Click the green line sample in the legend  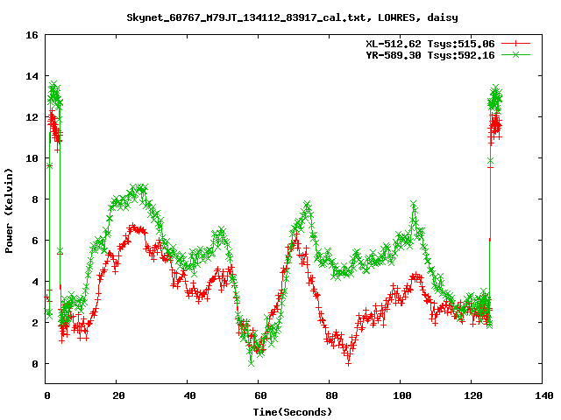[515, 54]
